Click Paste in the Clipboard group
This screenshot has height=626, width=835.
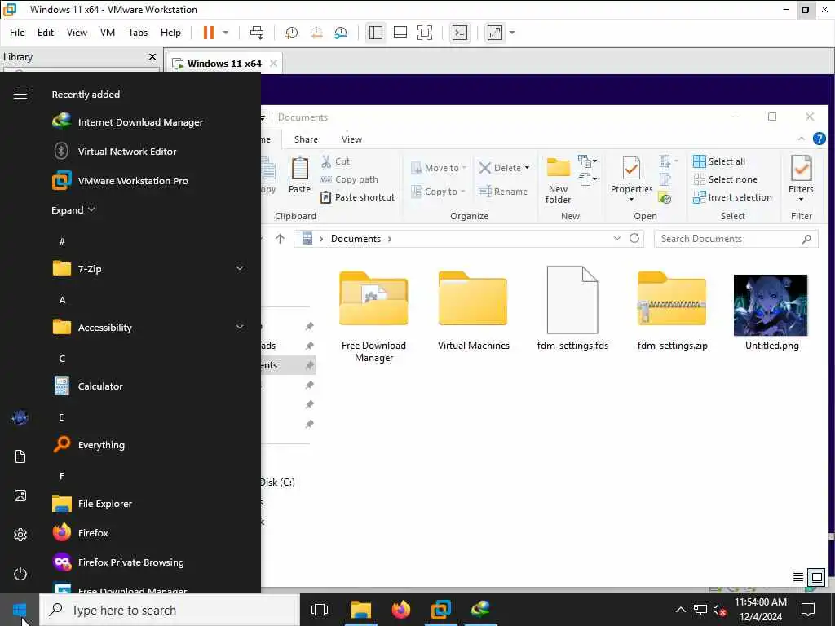(299, 175)
